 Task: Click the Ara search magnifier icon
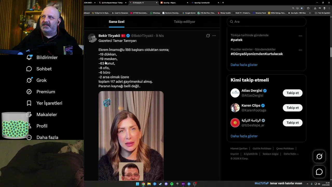pyautogui.click(x=232, y=22)
